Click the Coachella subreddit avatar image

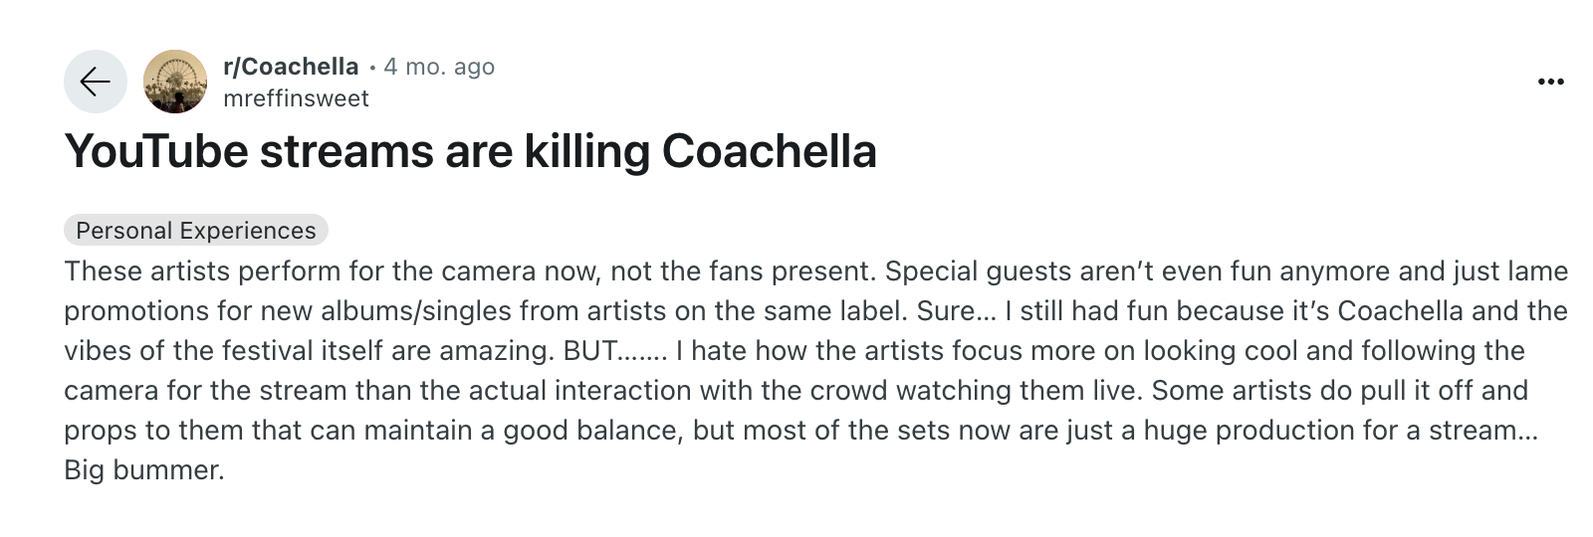pyautogui.click(x=175, y=82)
